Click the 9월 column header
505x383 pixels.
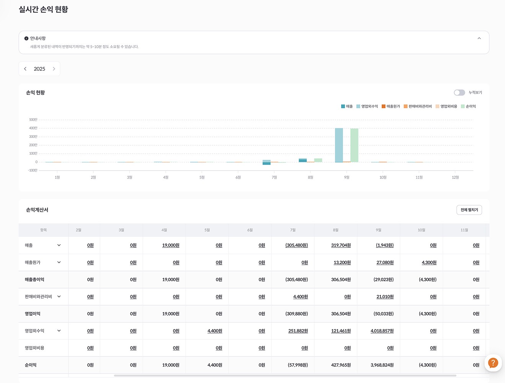378,230
